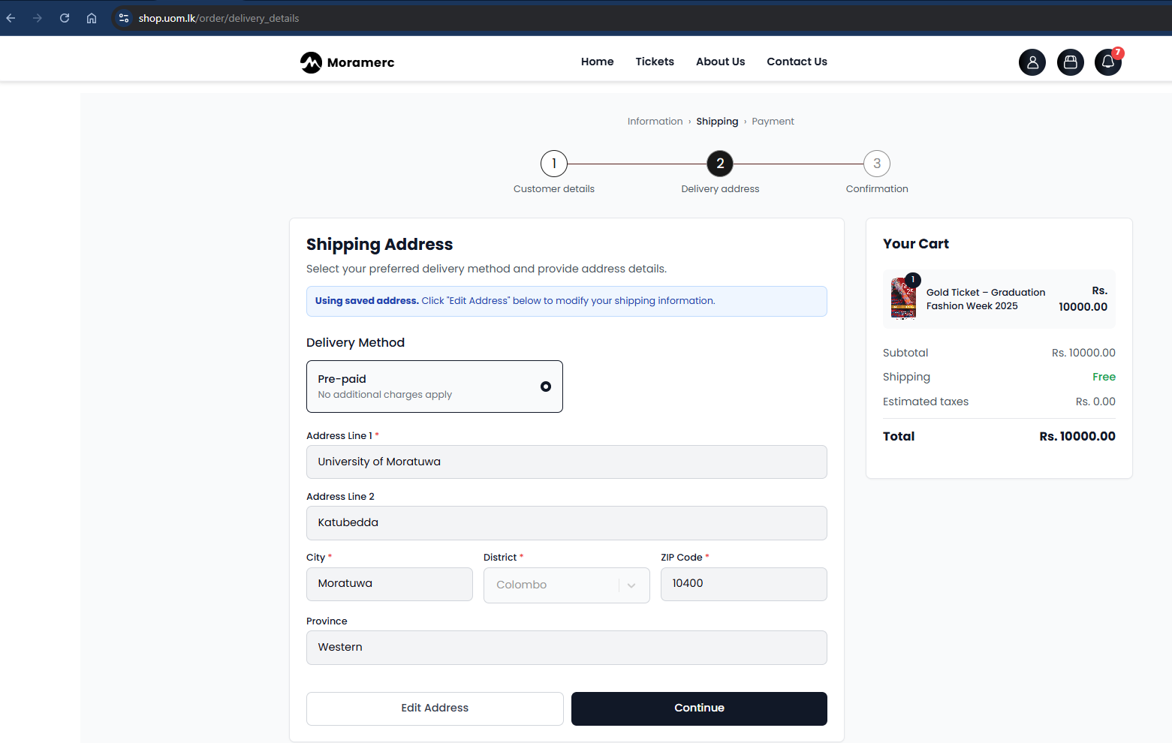
Task: Click the Total Rs. 10000.00 amount
Action: click(x=1077, y=437)
